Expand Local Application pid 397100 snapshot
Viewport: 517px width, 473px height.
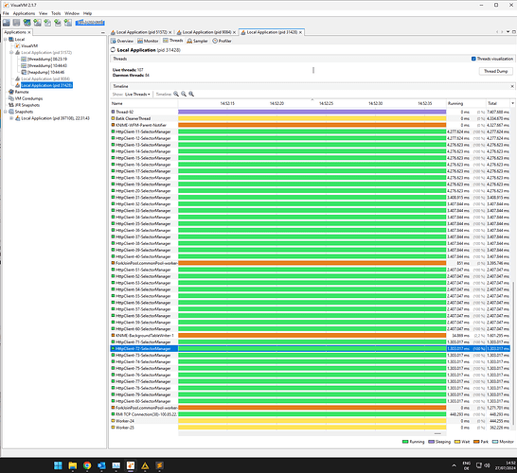click(11, 118)
